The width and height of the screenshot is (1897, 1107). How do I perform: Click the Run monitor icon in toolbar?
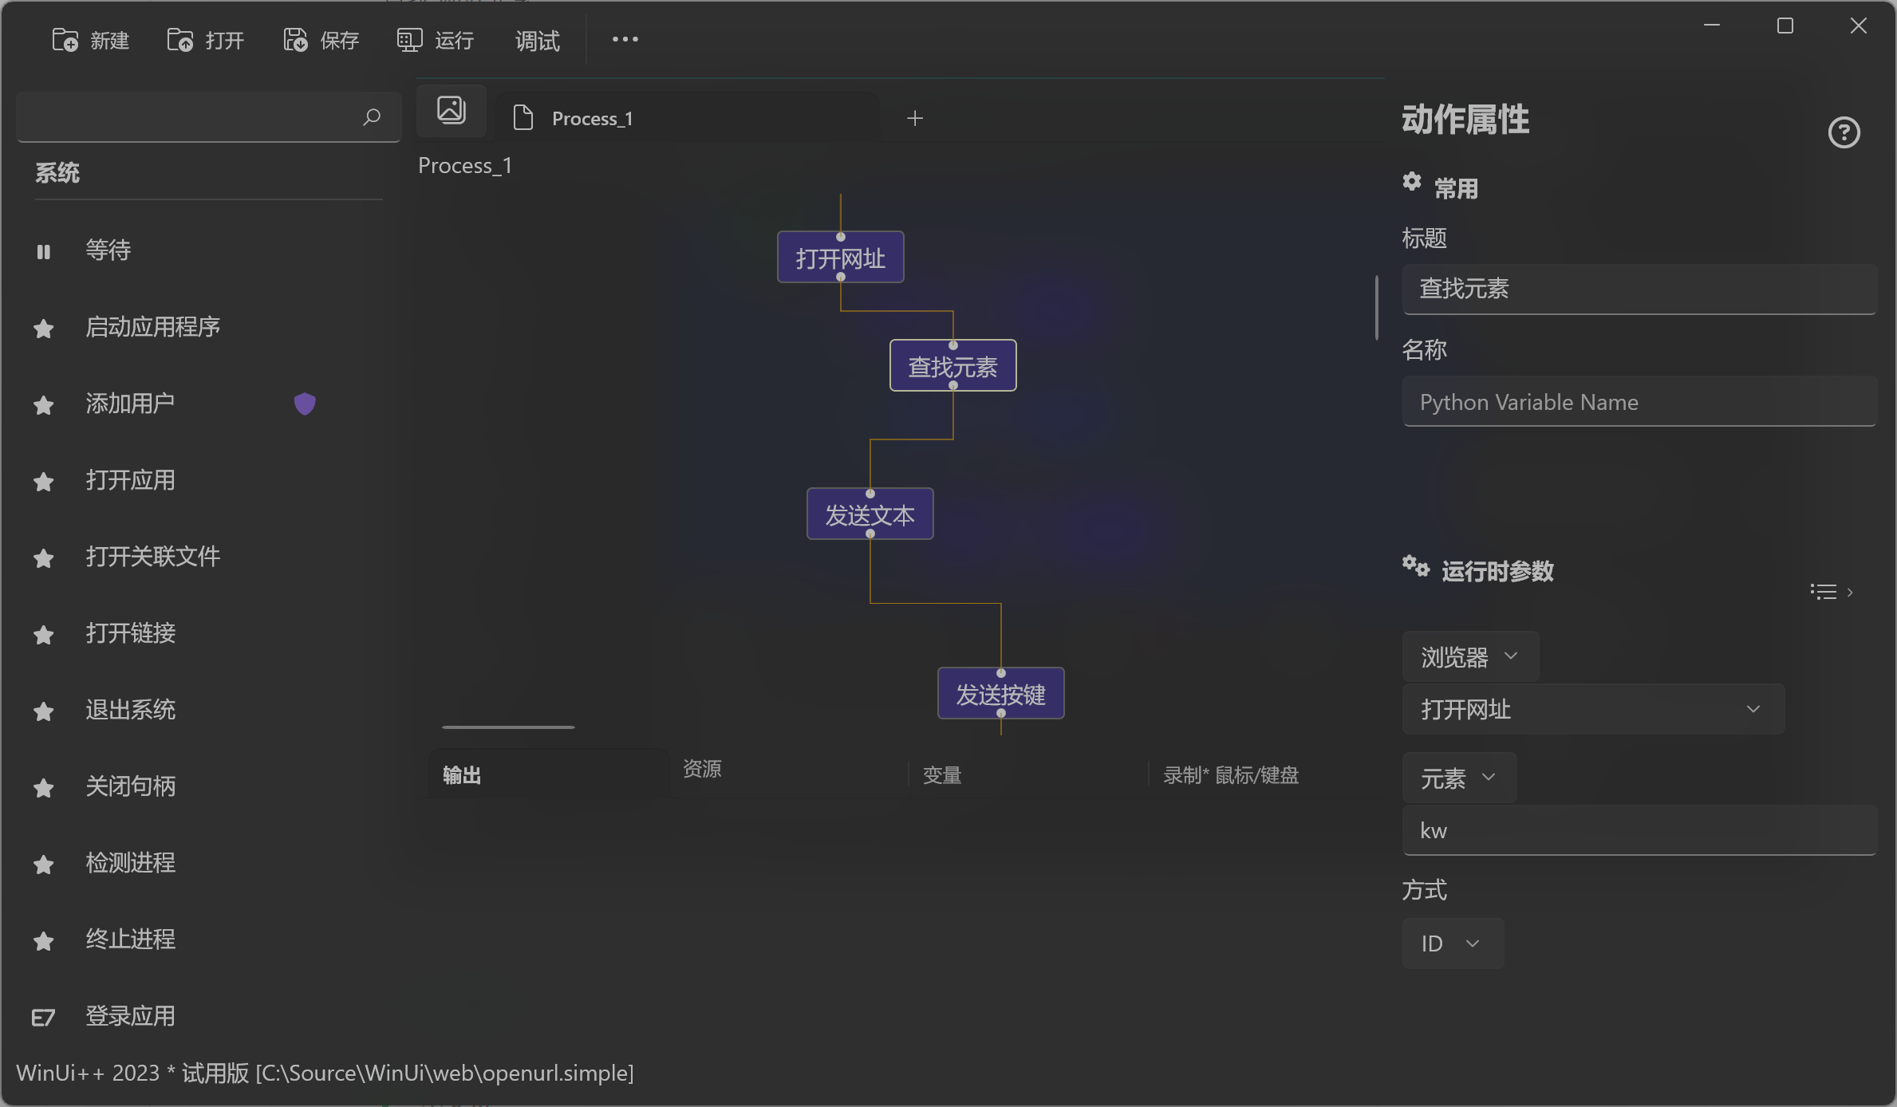[x=409, y=40]
